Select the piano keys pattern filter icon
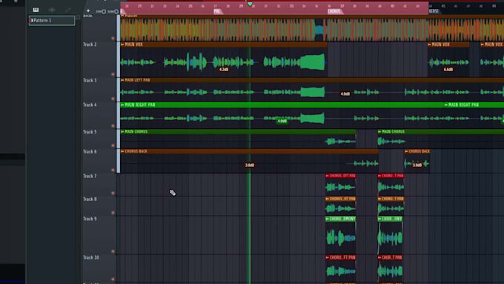Viewport: 504px width, 284px height. tap(36, 10)
